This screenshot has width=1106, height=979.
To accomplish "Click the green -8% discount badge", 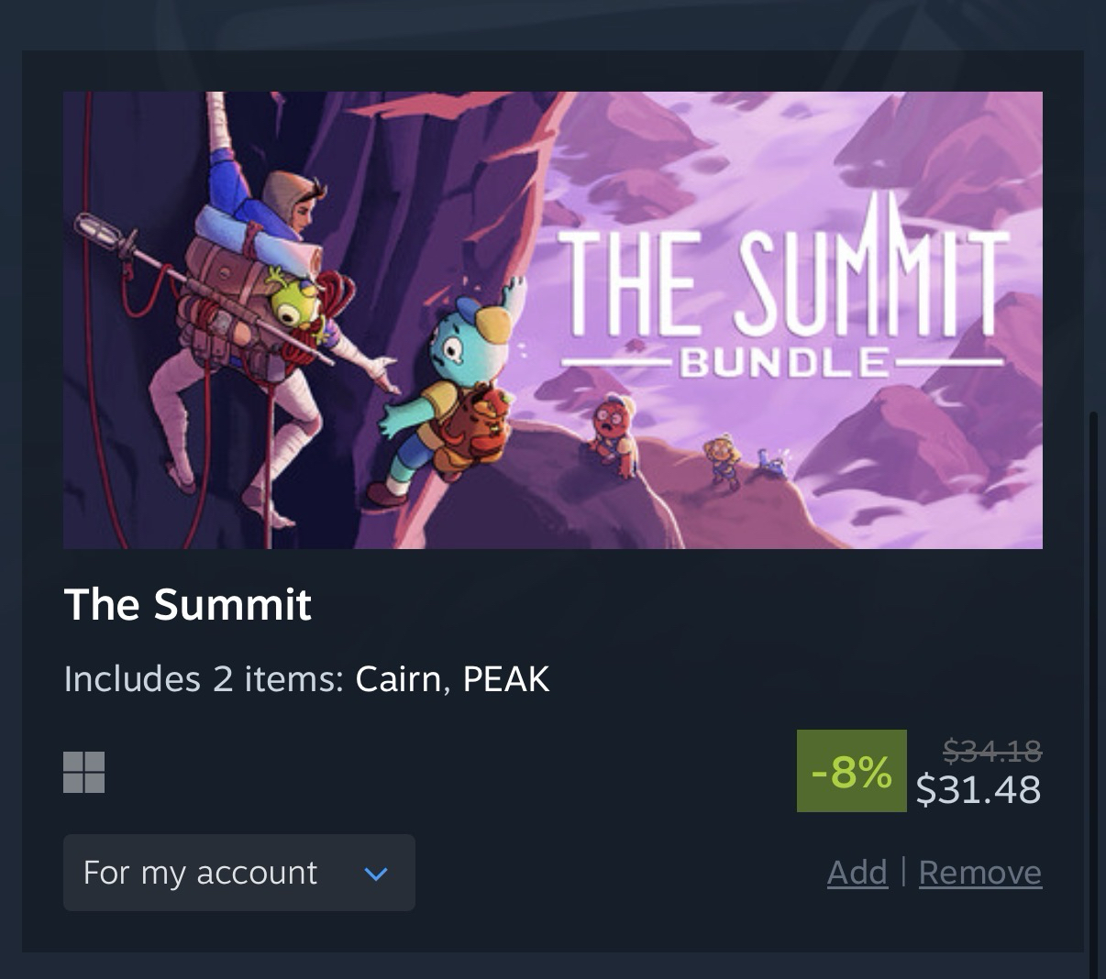I will [852, 771].
